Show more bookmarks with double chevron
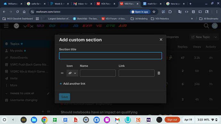The height and width of the screenshot is (124, 221). 192,19
